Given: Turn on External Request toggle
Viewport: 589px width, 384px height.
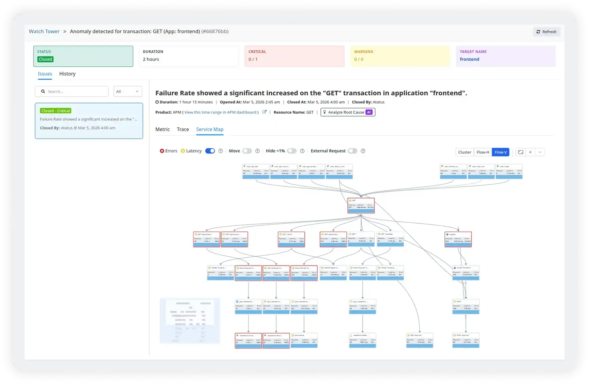Looking at the screenshot, I should coord(352,151).
